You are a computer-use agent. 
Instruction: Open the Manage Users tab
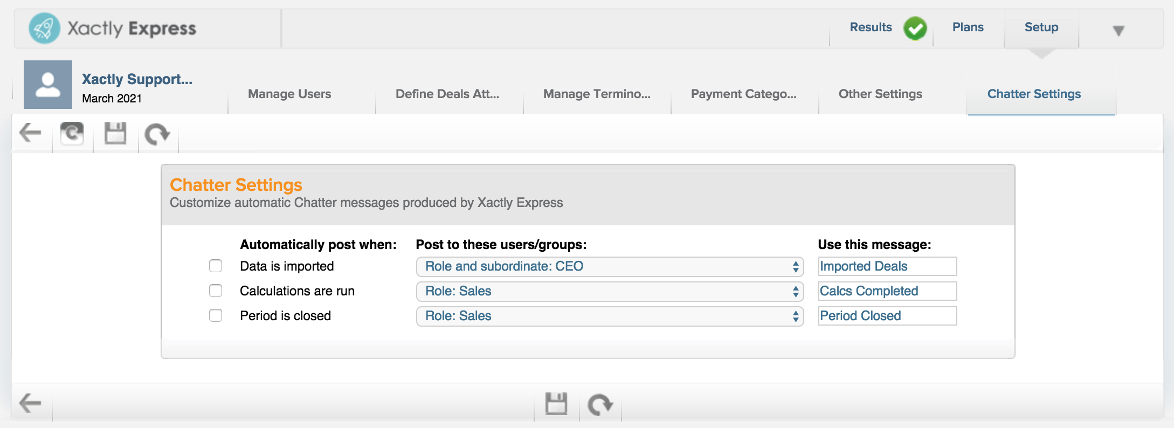(x=289, y=94)
